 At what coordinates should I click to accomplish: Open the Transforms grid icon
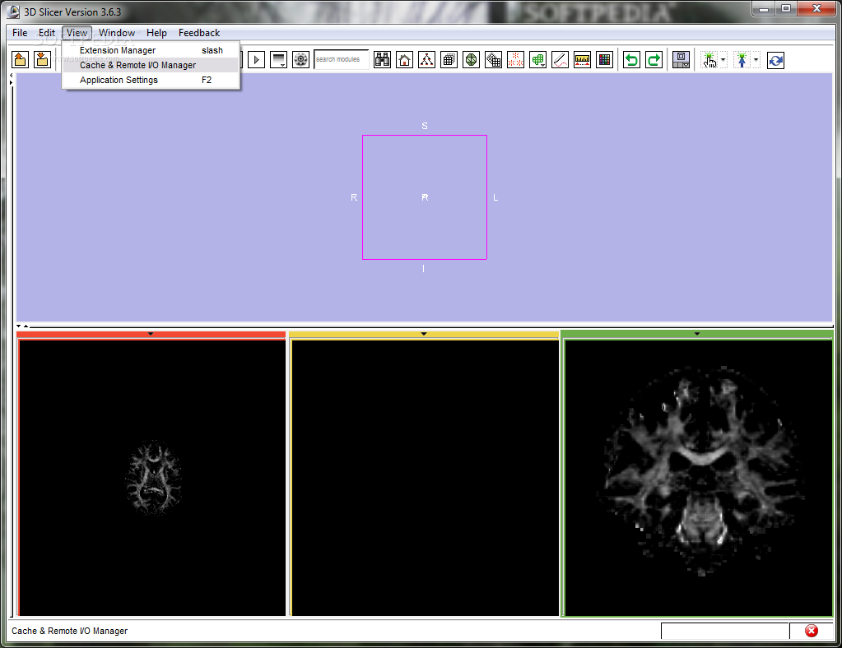(x=493, y=59)
